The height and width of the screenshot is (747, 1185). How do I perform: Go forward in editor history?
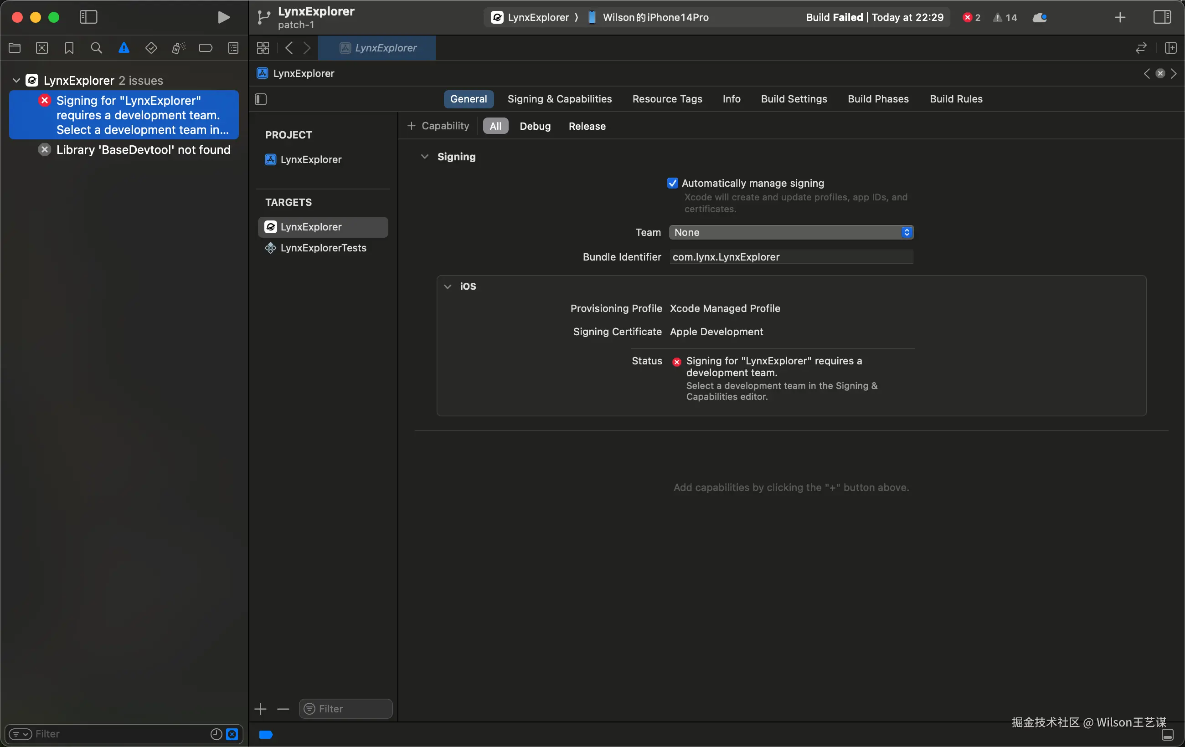[x=307, y=48]
